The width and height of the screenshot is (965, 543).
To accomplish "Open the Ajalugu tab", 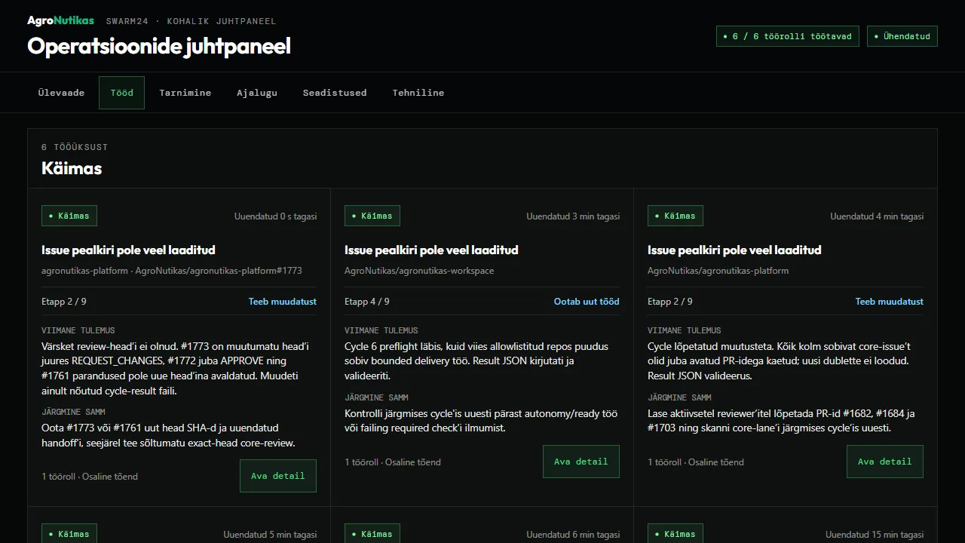I will click(x=257, y=93).
